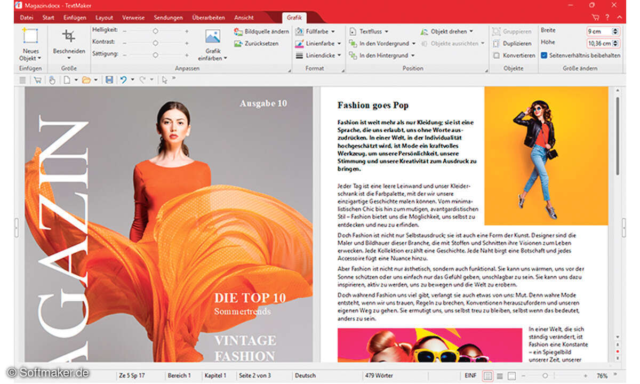Toggle the EINF insert mode indicator

click(x=470, y=375)
